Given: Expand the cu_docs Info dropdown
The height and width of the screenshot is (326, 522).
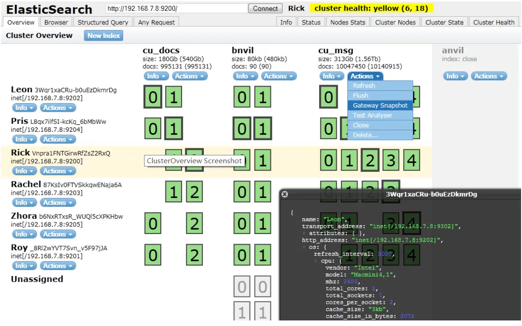Looking at the screenshot, I should tap(156, 76).
